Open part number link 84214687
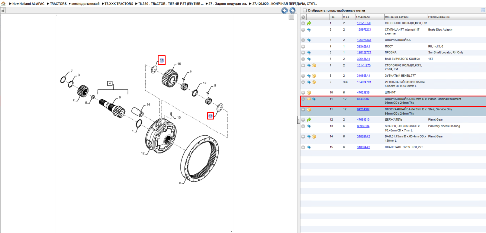 363,110
